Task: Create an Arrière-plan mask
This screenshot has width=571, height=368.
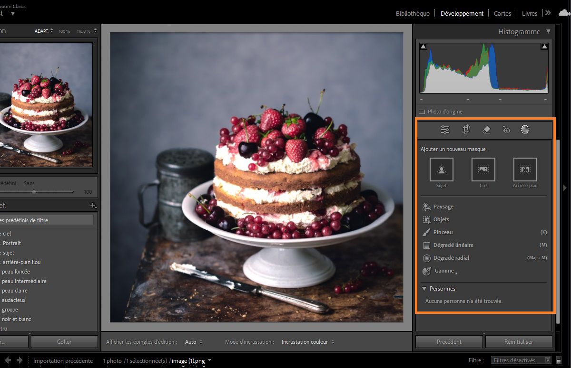Action: click(525, 170)
